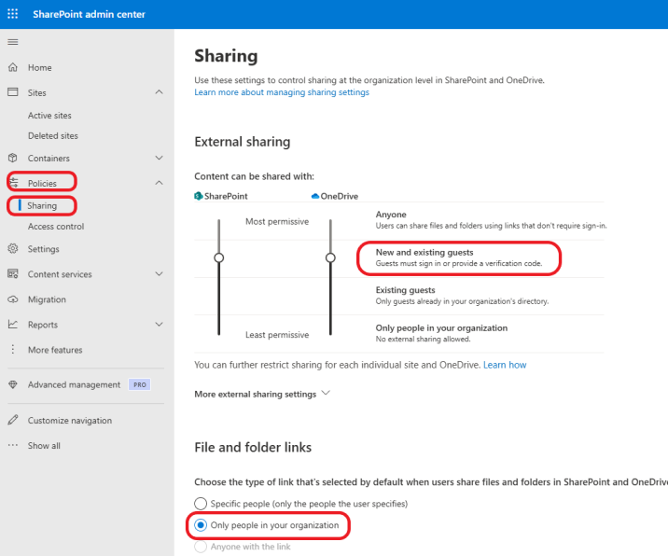Open Access control in navigation
Screen dimensions: 668x556
click(56, 227)
